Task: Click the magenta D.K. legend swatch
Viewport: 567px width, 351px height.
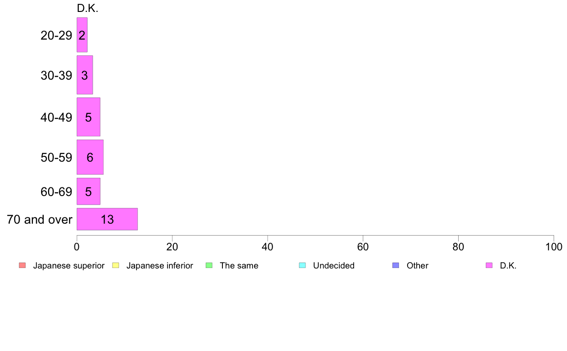Action: (489, 265)
